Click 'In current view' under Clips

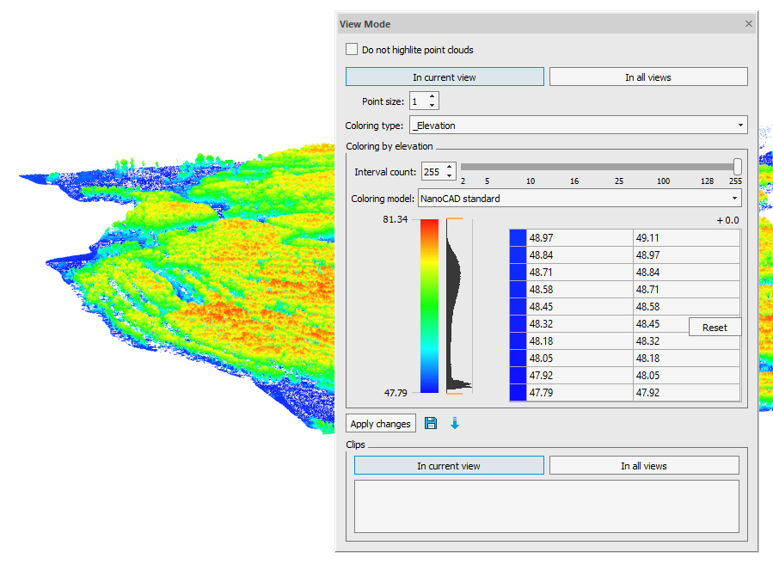point(448,466)
